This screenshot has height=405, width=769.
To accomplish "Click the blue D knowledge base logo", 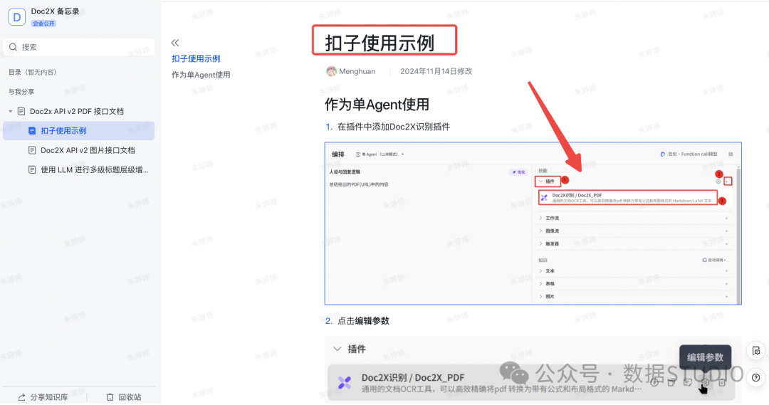I will pos(16,17).
